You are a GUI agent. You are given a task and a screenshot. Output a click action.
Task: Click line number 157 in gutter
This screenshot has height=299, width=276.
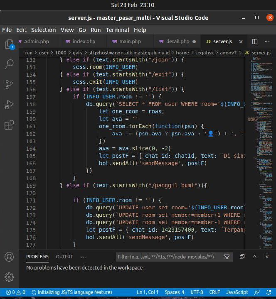(x=31, y=97)
